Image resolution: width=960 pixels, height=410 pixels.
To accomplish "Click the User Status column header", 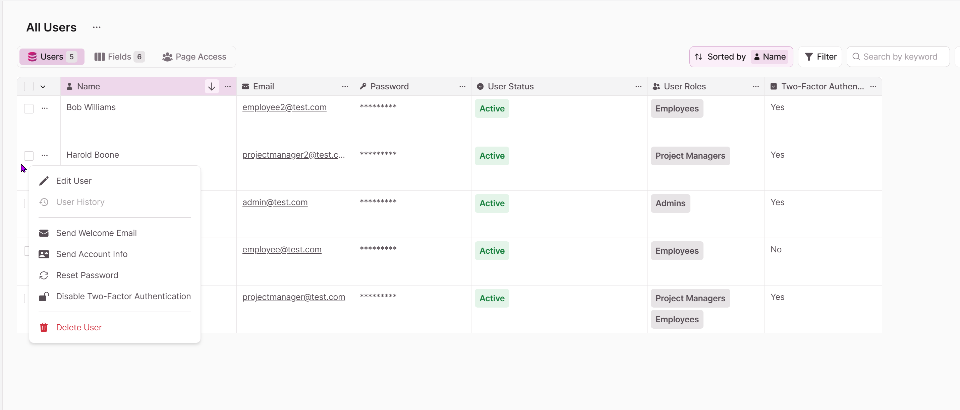I will coord(559,86).
